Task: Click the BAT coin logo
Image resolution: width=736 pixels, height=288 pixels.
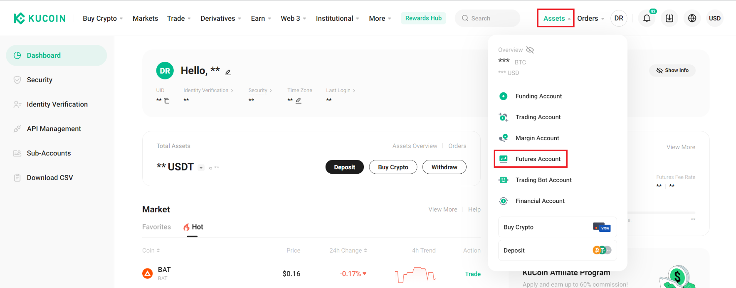Action: click(x=148, y=273)
